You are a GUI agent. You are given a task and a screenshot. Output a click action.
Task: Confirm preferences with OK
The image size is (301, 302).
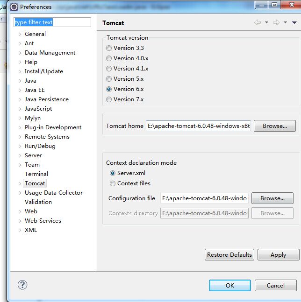pyautogui.click(x=230, y=286)
